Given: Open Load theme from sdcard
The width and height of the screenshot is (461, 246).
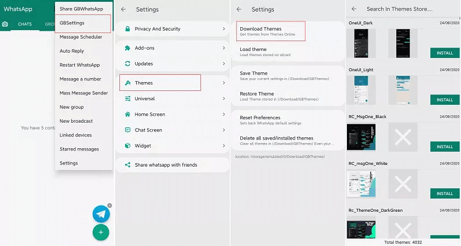Looking at the screenshot, I should [288, 52].
